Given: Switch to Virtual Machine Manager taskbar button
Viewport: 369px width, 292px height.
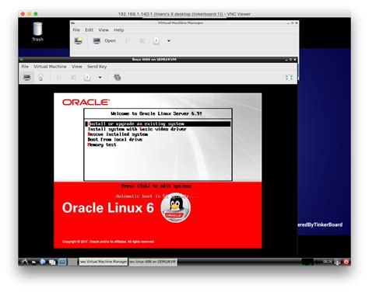Looking at the screenshot, I should pyautogui.click(x=104, y=262).
